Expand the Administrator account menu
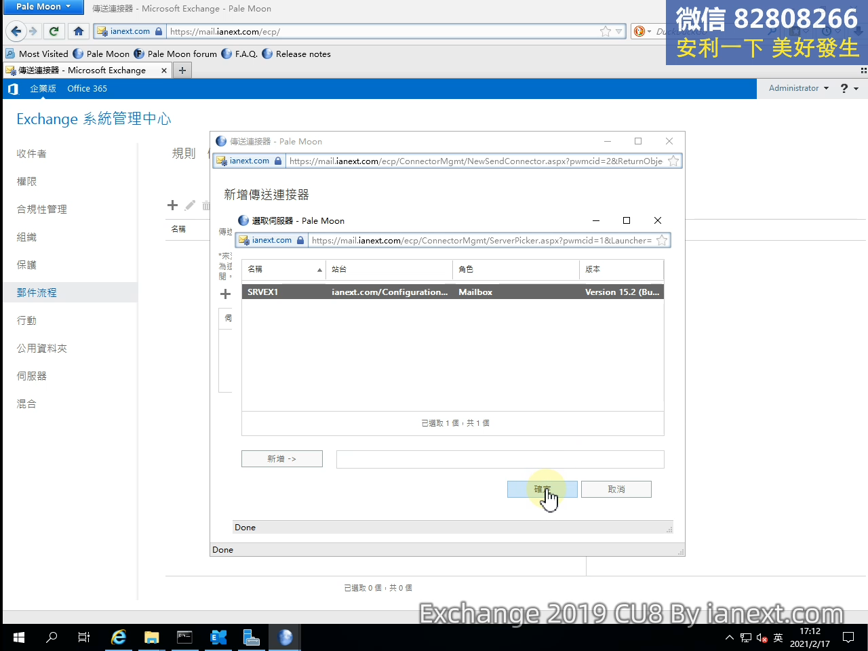Screen dimensions: 868x651 [x=798, y=88]
